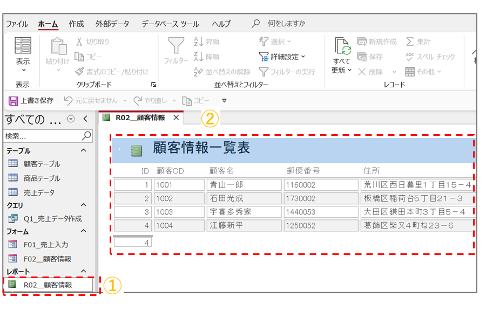486x311 pixels.
Task: Switch to データベース ツール tab
Action: tap(170, 24)
